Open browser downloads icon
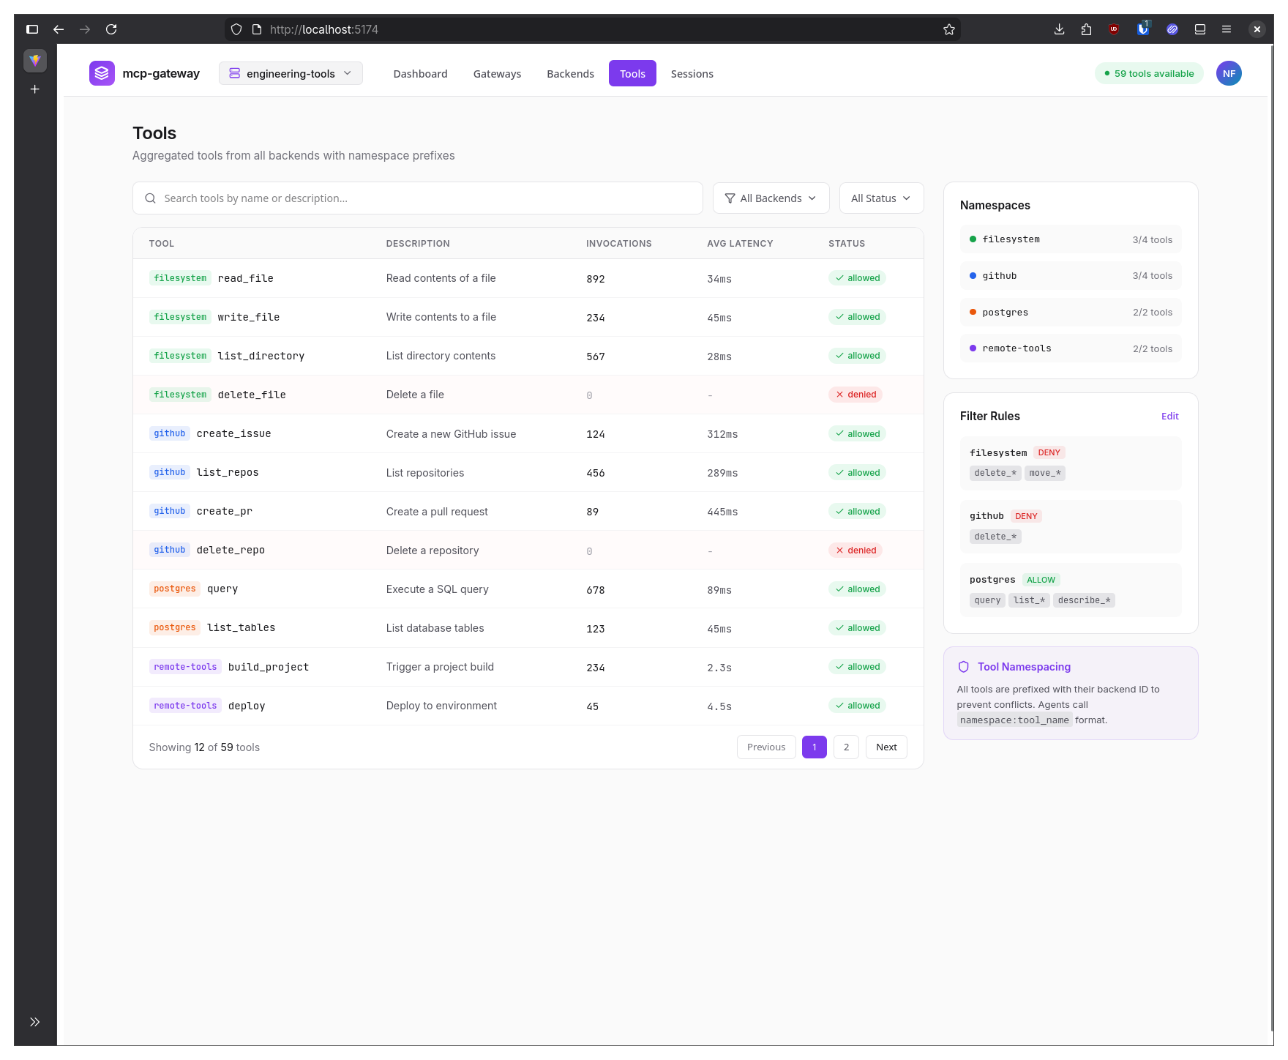This screenshot has width=1288, height=1060. [x=1059, y=29]
